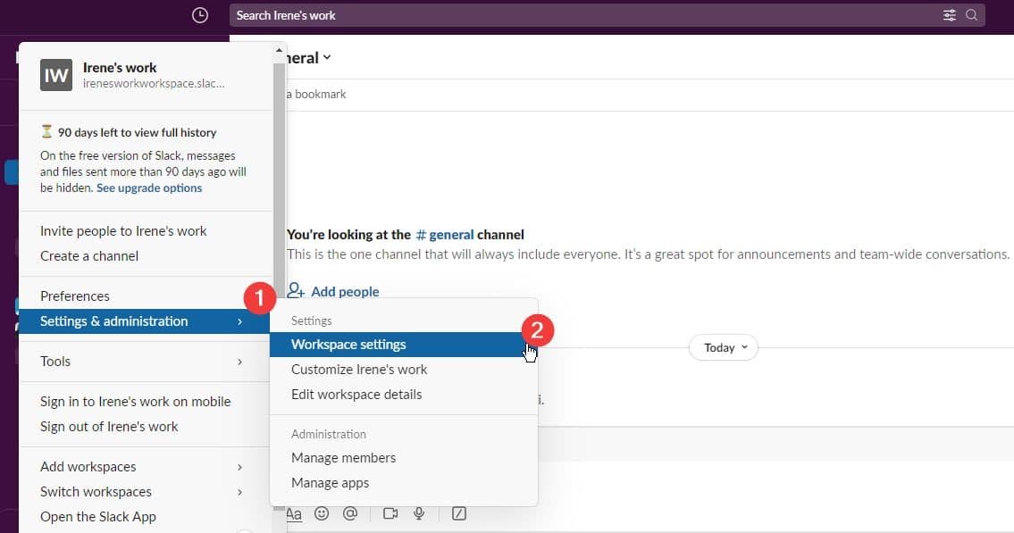Viewport: 1014px width, 533px height.
Task: Click the magnifying glass search icon
Action: (x=971, y=15)
